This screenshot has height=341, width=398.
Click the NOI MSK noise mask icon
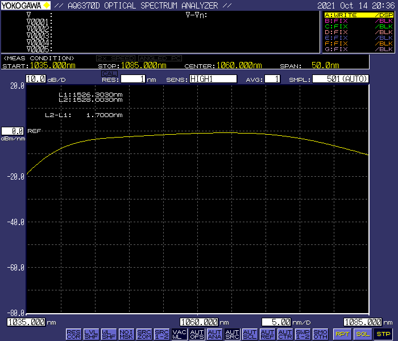coord(126,334)
